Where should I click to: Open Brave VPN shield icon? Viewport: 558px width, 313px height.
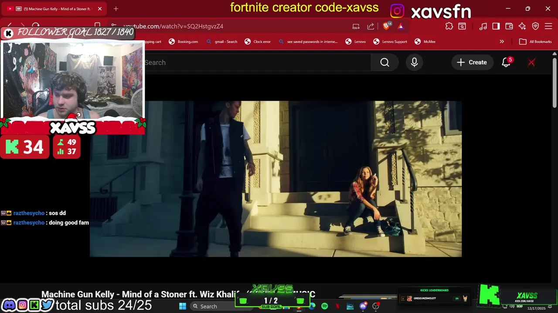[x=535, y=26]
